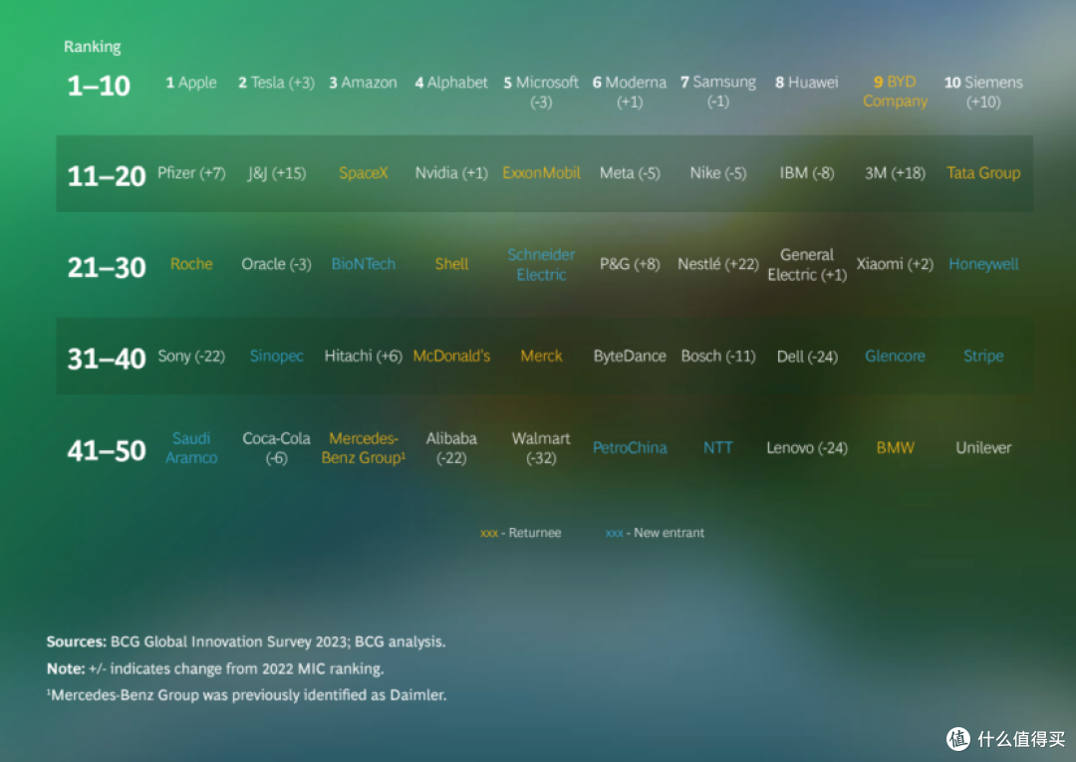Click the ExxonMobil entry
1076x762 pixels.
click(x=541, y=173)
